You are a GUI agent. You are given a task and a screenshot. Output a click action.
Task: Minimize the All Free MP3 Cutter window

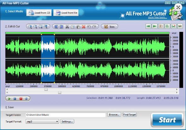click(168, 3)
